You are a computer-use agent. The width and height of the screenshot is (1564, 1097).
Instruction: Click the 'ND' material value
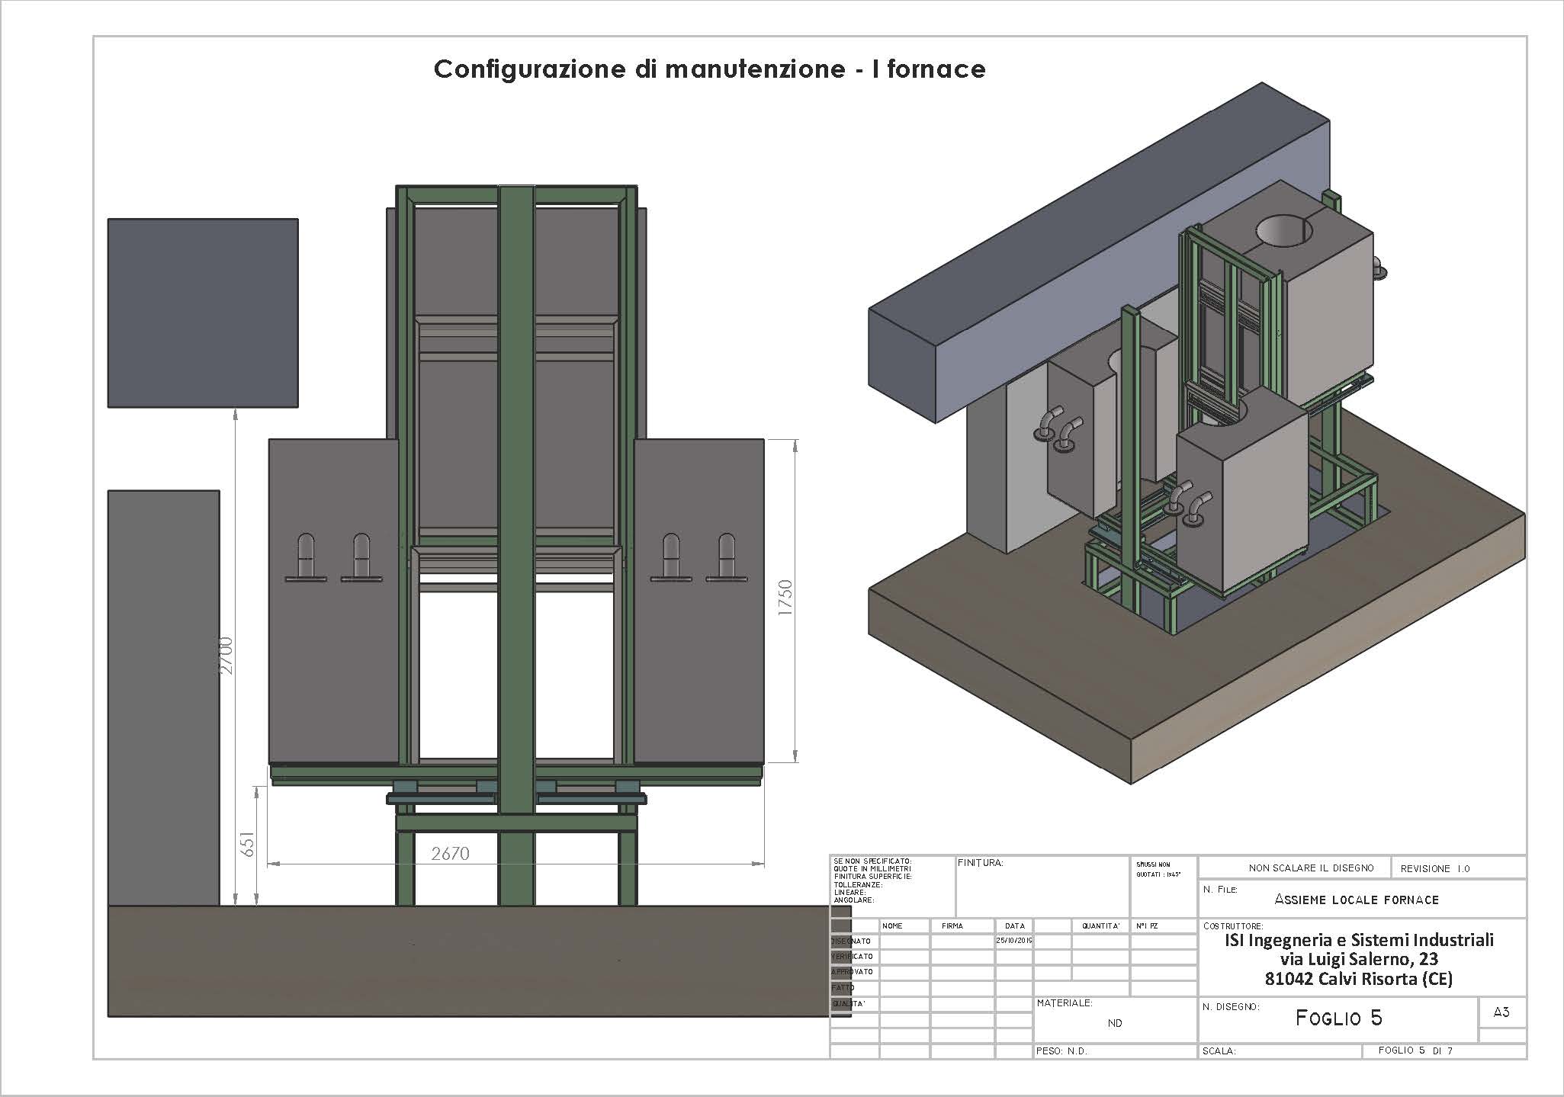1115,1023
